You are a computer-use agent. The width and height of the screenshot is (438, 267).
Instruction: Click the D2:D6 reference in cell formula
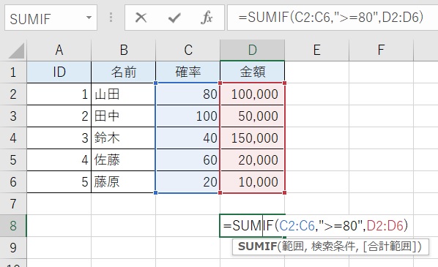coord(385,225)
